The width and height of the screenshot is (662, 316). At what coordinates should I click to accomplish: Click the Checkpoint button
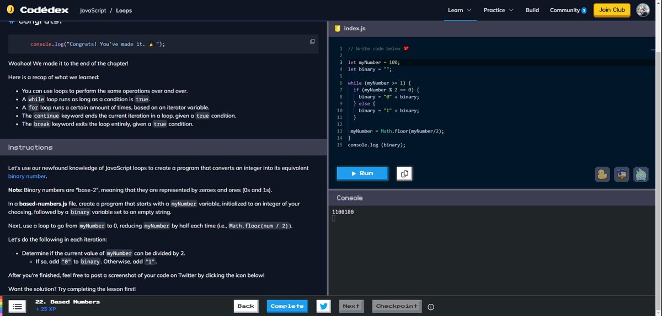(397, 306)
